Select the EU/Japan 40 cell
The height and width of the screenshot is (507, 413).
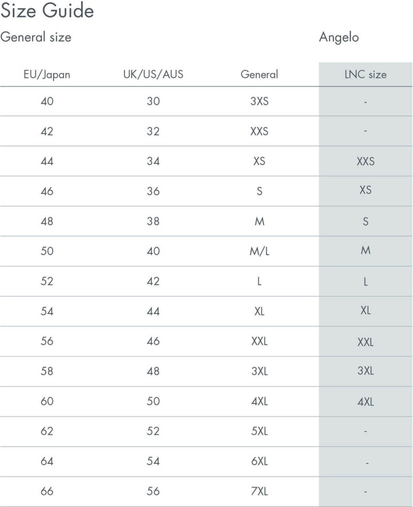pos(47,101)
